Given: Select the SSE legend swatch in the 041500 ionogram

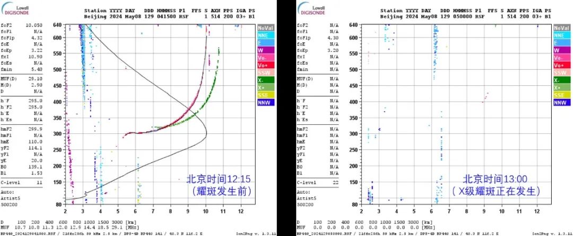Looking at the screenshot, I should 266,95.
